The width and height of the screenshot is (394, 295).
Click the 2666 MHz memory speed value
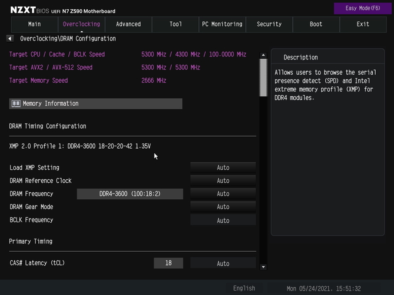[x=154, y=81]
